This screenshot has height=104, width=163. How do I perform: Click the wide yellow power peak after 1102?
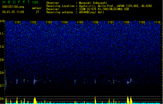click(35, 100)
